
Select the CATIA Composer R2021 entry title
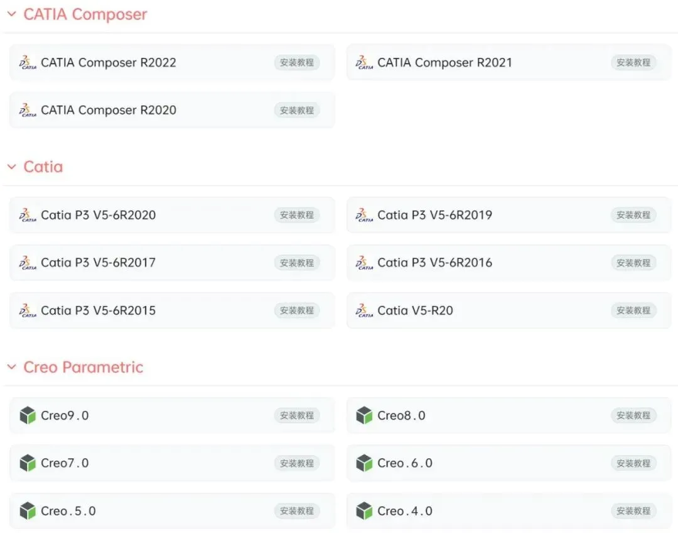pyautogui.click(x=445, y=62)
